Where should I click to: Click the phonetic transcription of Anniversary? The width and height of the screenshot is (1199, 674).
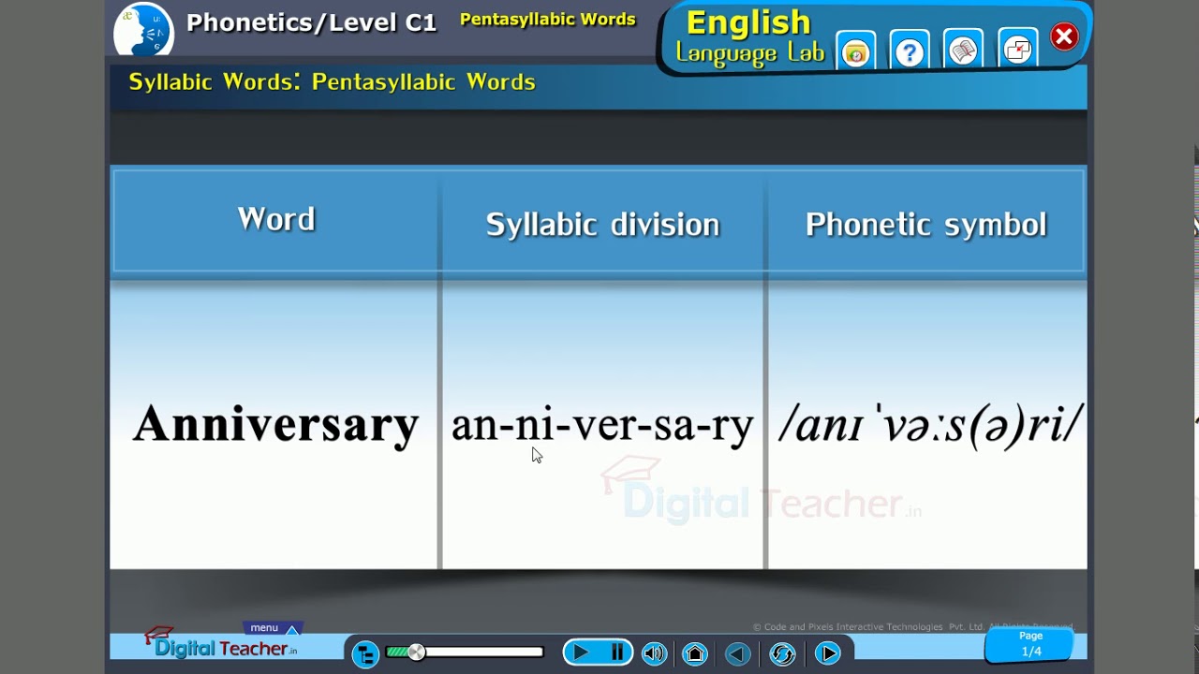click(x=931, y=426)
